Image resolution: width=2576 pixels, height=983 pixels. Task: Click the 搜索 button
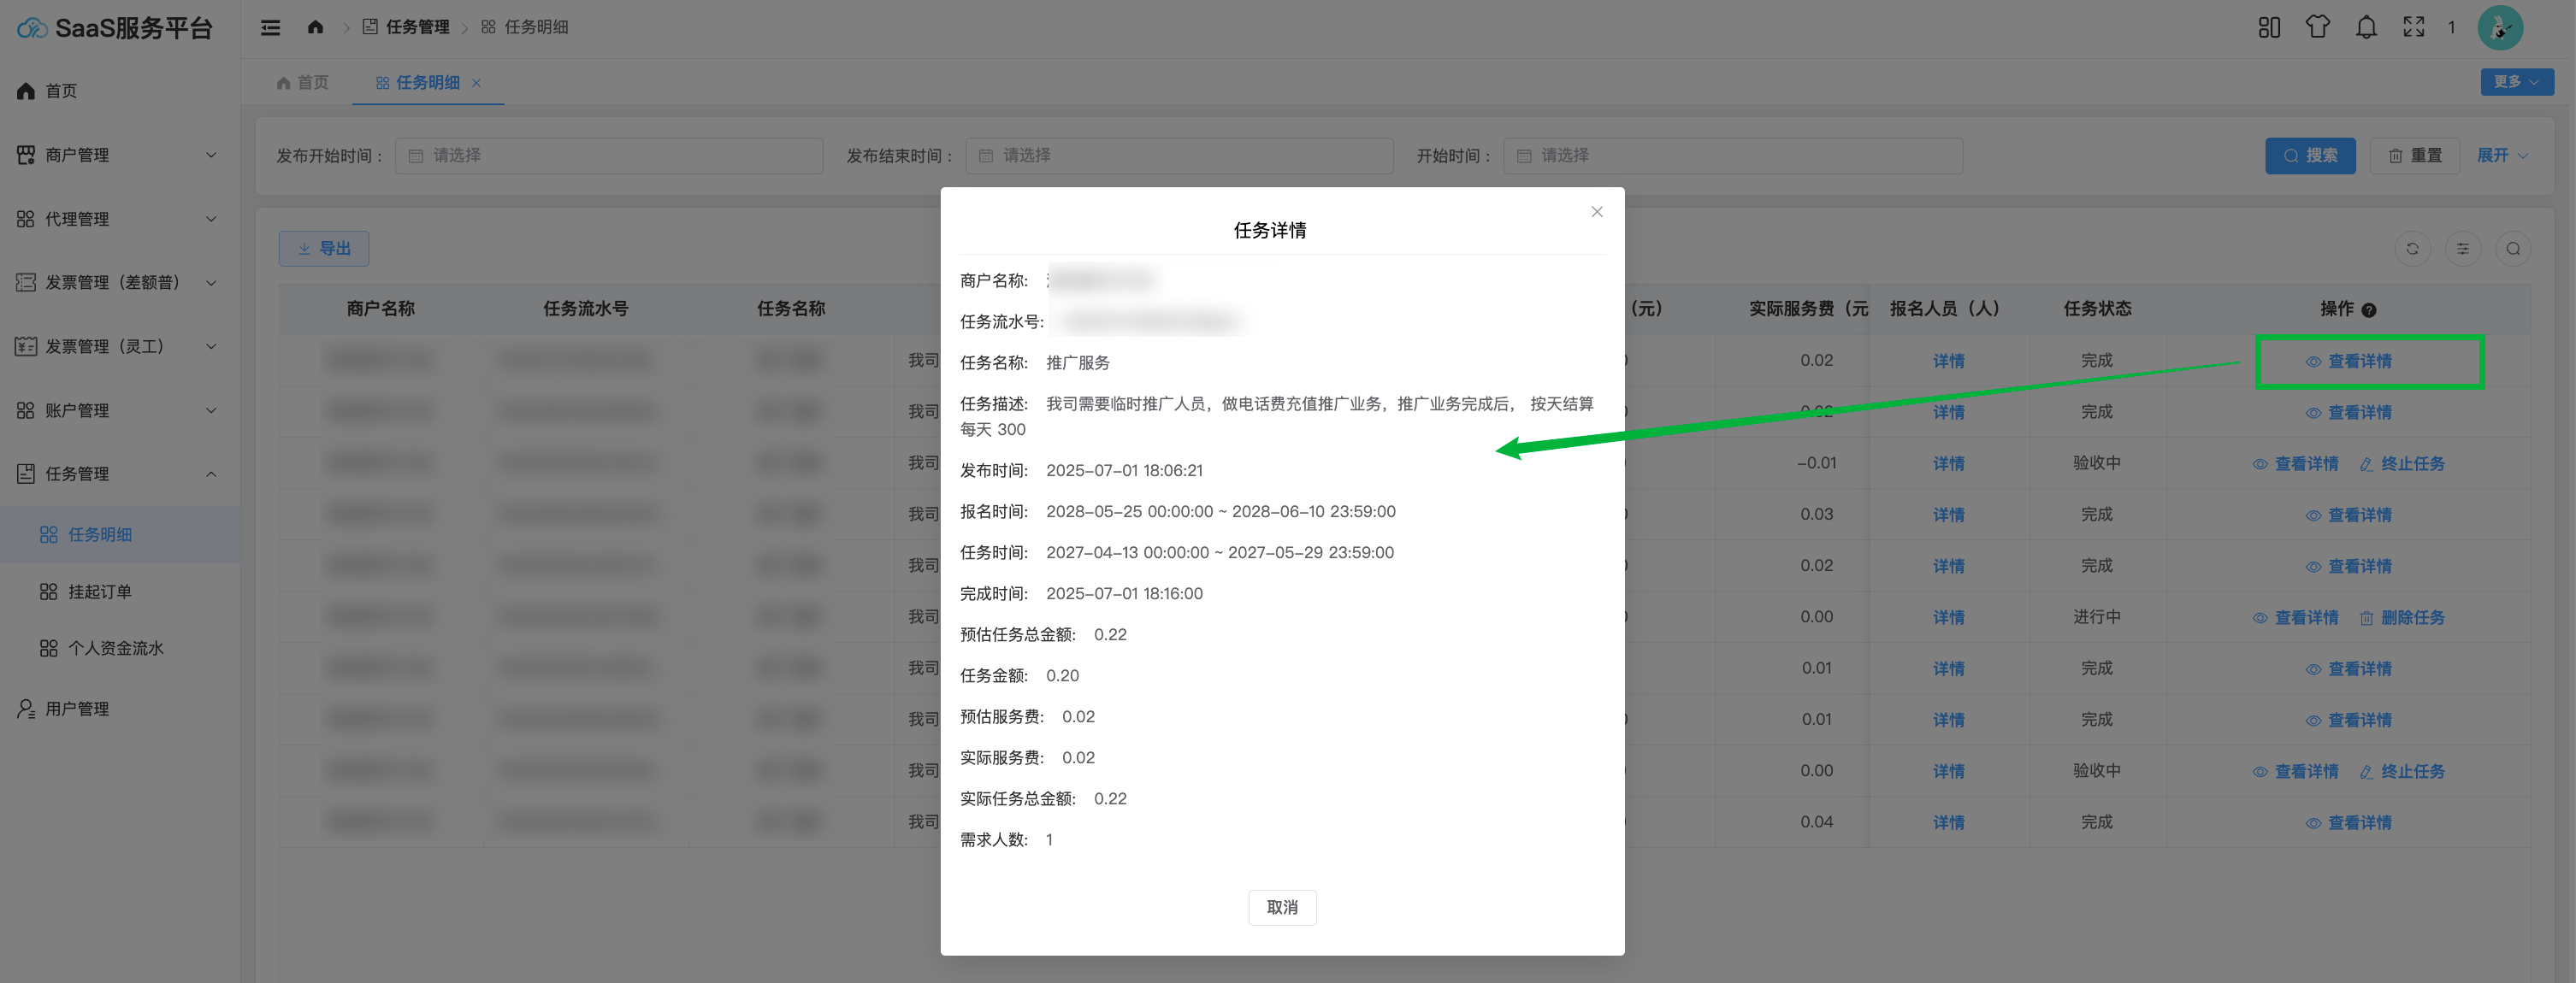2309,155
